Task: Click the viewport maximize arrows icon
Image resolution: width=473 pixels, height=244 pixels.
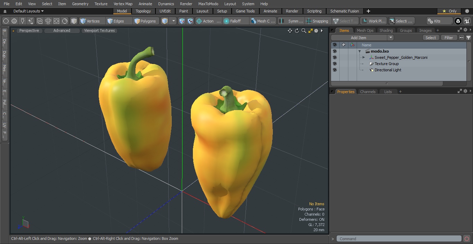Action: (x=311, y=31)
